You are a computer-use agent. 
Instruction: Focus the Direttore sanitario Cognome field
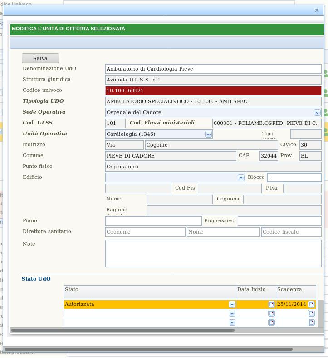pos(145,232)
